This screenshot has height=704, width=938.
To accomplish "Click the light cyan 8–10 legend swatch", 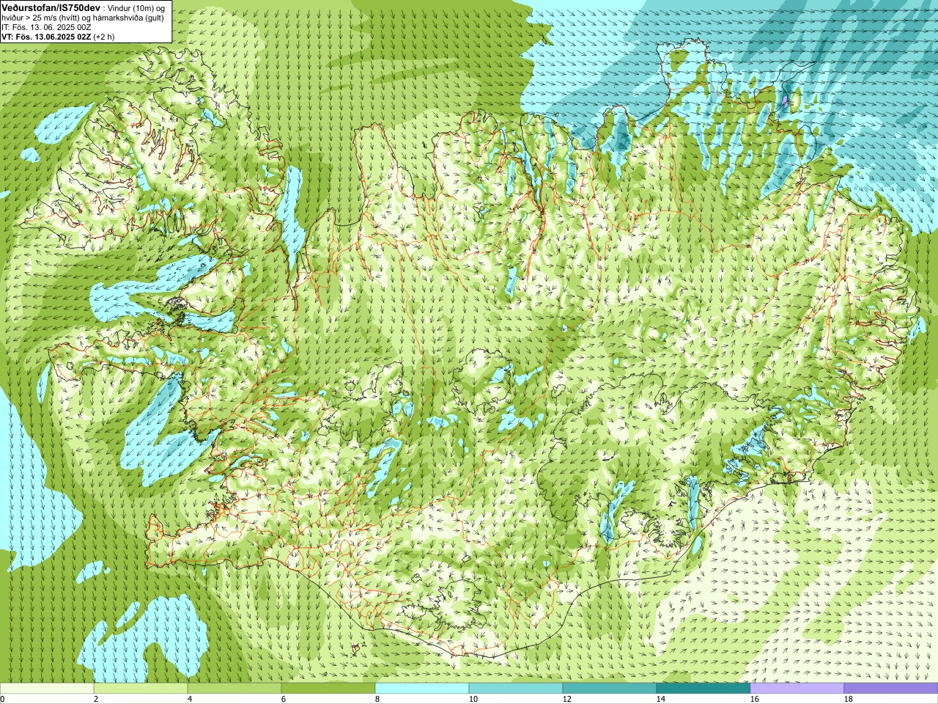I will 422,689.
